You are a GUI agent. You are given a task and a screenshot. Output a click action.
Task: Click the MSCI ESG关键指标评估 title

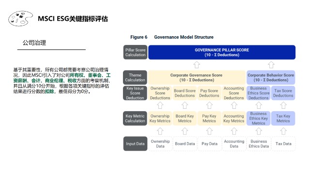[x=73, y=19]
